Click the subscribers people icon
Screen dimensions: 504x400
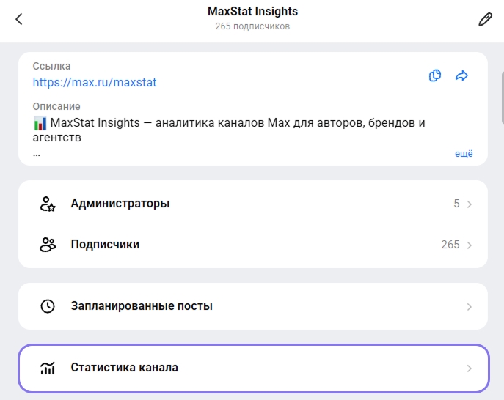[x=48, y=245]
